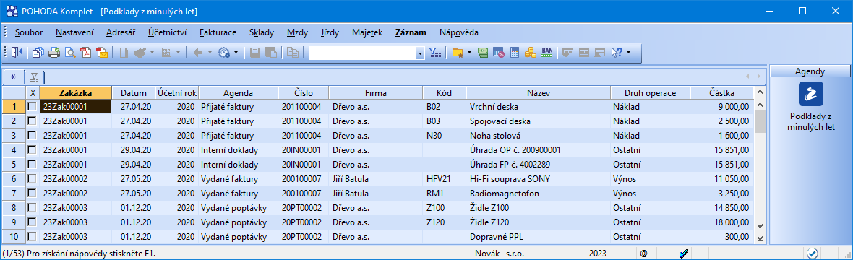Click the Agendy panel header button
This screenshot has height=260, width=853.
tap(810, 71)
